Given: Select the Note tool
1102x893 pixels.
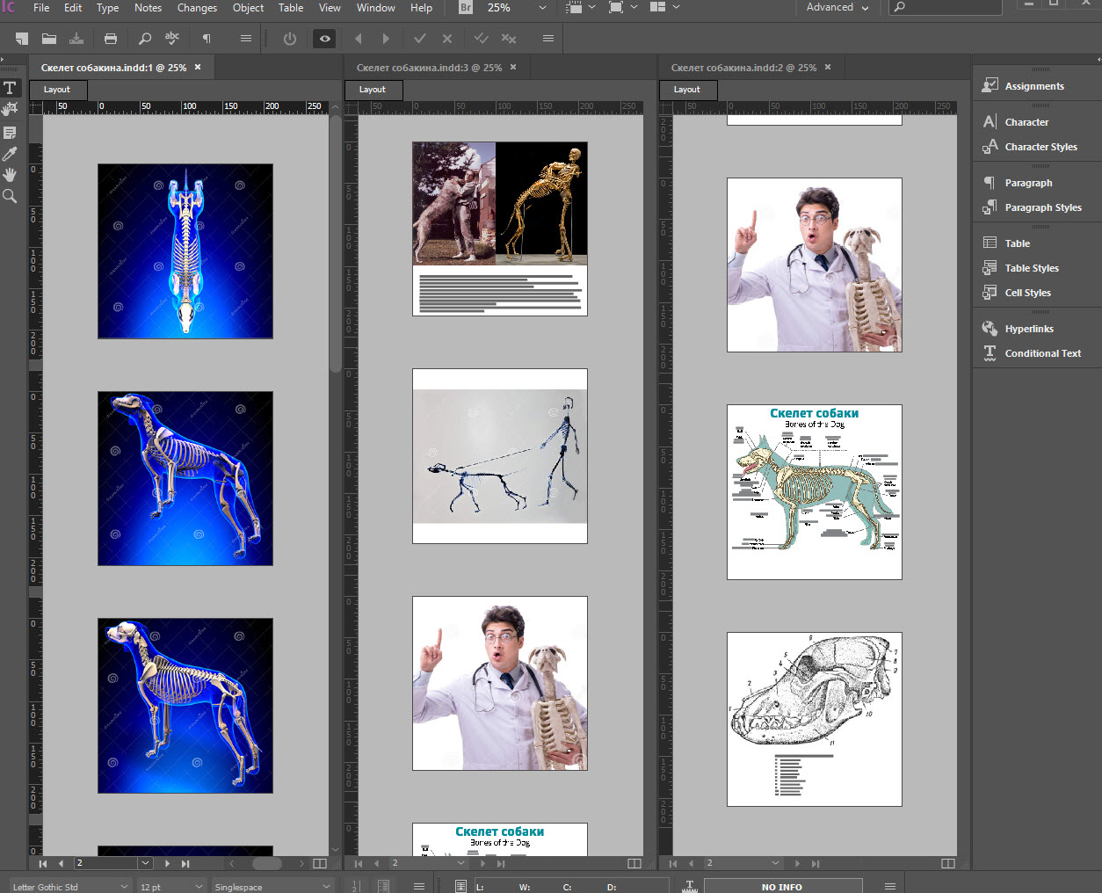Looking at the screenshot, I should point(10,133).
